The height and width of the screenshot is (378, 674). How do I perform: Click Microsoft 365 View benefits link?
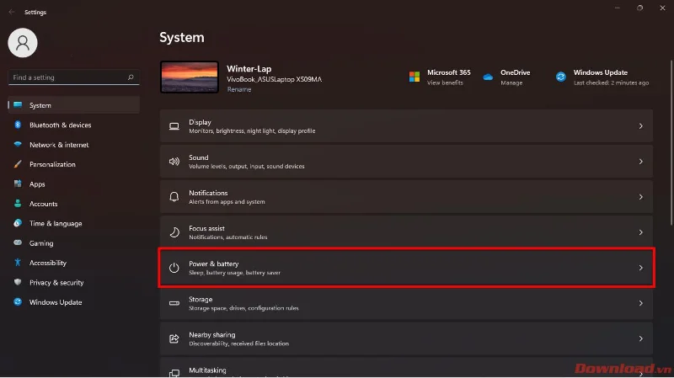pos(445,83)
